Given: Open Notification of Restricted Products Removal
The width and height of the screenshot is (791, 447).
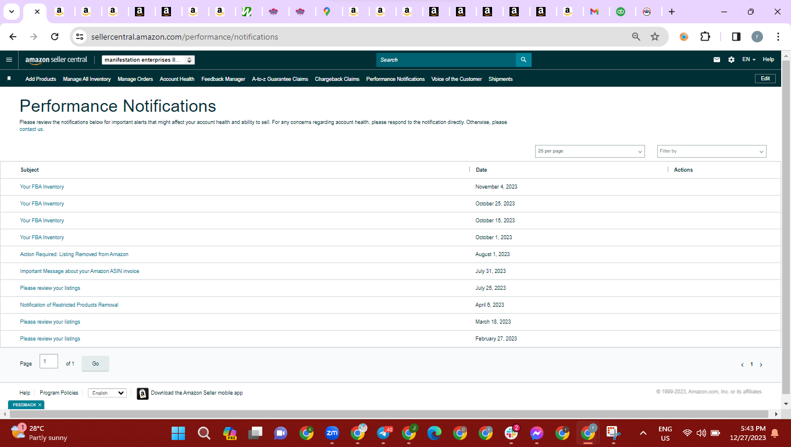Looking at the screenshot, I should coord(69,305).
